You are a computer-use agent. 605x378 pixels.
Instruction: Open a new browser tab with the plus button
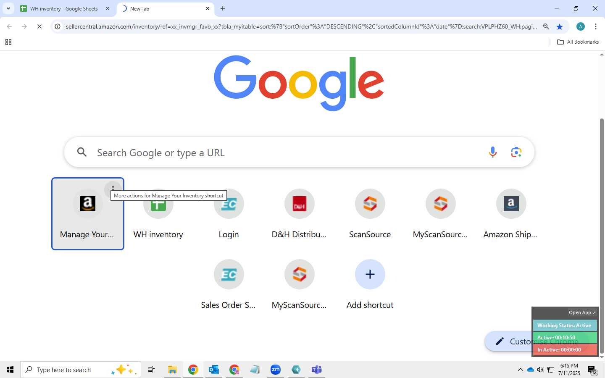pyautogui.click(x=223, y=8)
